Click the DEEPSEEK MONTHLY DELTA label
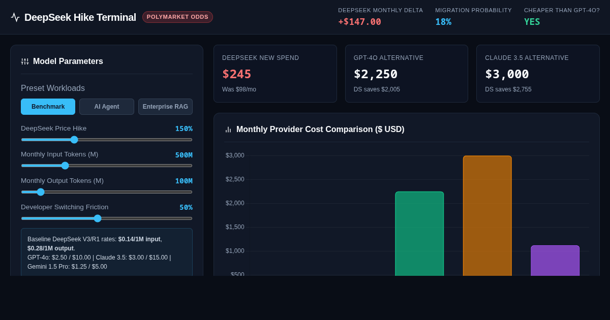 pyautogui.click(x=380, y=10)
